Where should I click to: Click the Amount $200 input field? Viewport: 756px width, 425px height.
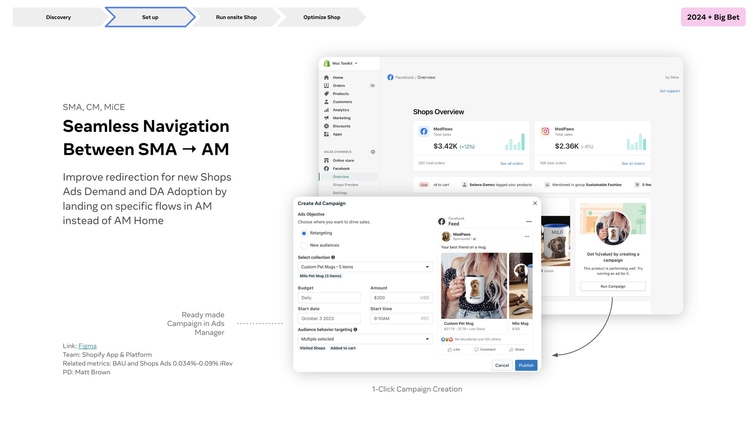coord(401,298)
